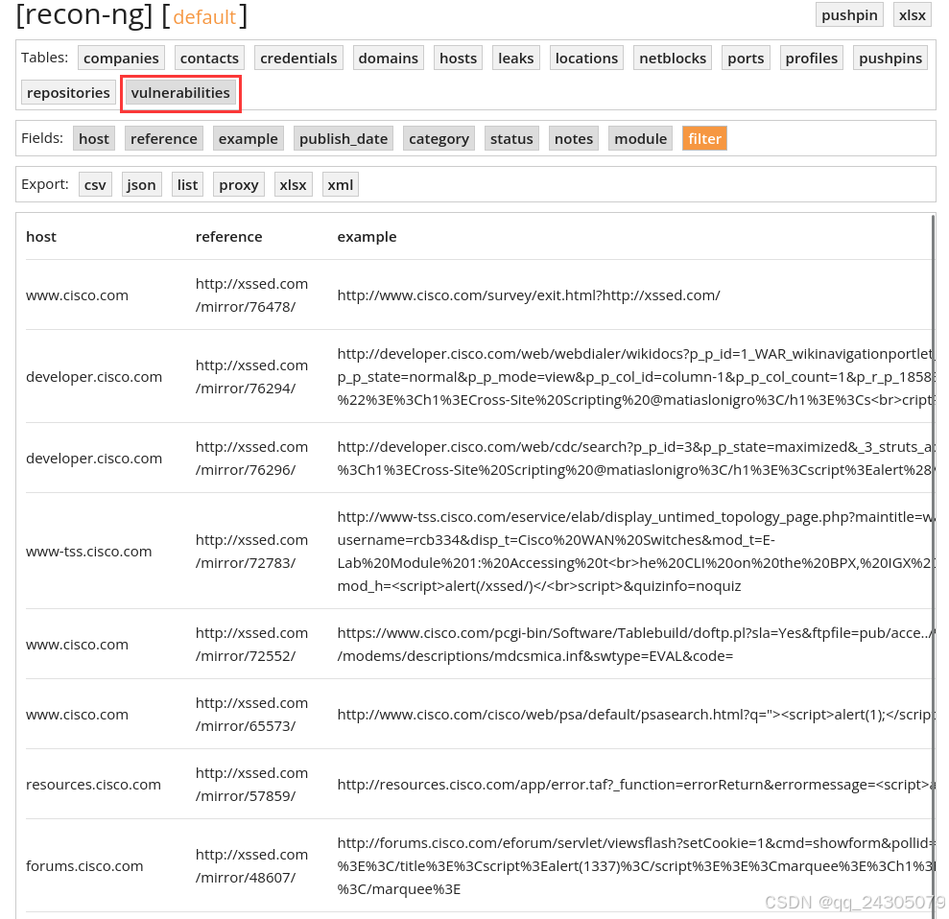Screen dimensions: 949x919
Task: Export as xlsx in Export row
Action: (293, 184)
